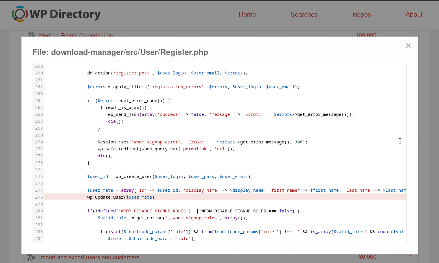Click line number 260 in the gutter

[39, 73]
